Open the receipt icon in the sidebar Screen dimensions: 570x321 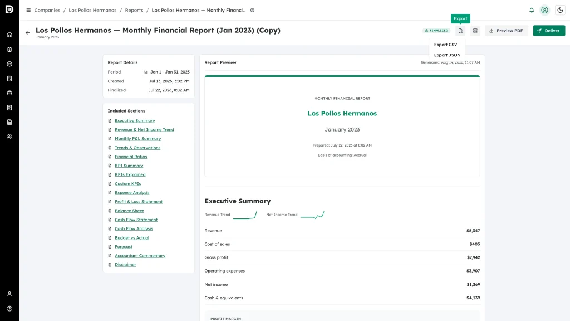(x=9, y=108)
